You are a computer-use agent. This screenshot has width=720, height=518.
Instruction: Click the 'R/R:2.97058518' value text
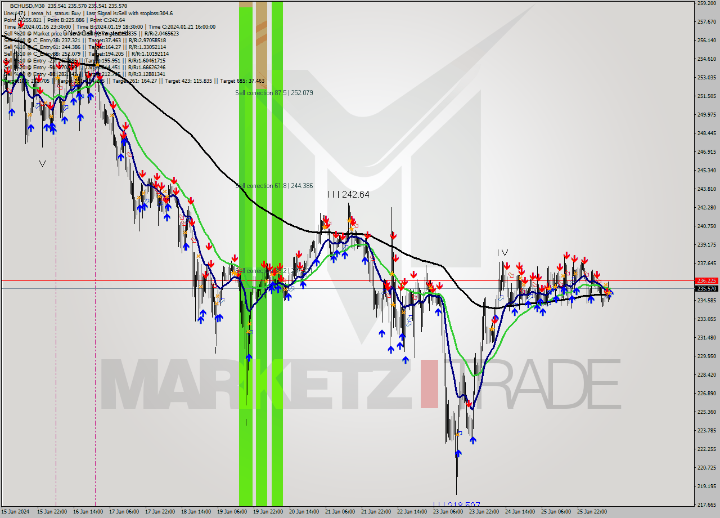pyautogui.click(x=147, y=40)
